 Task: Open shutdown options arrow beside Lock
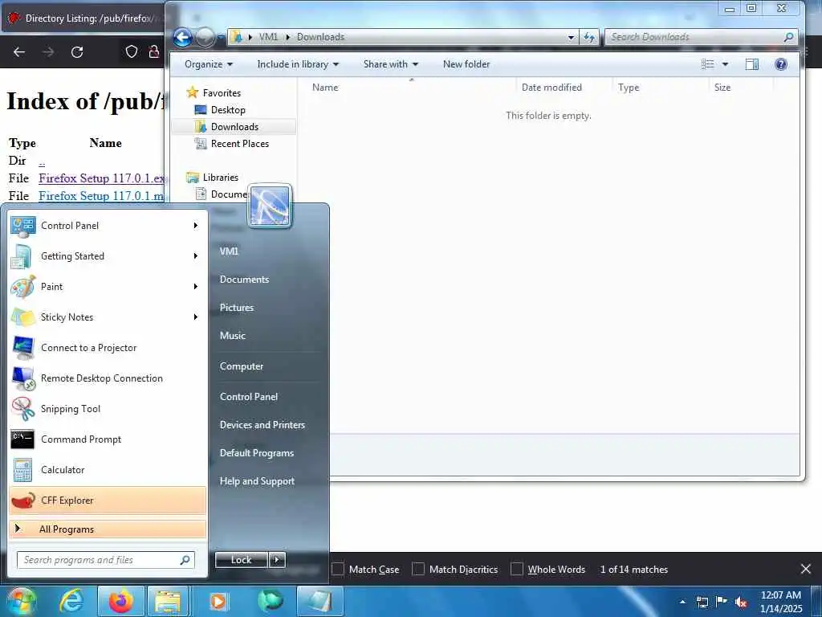pyautogui.click(x=277, y=560)
